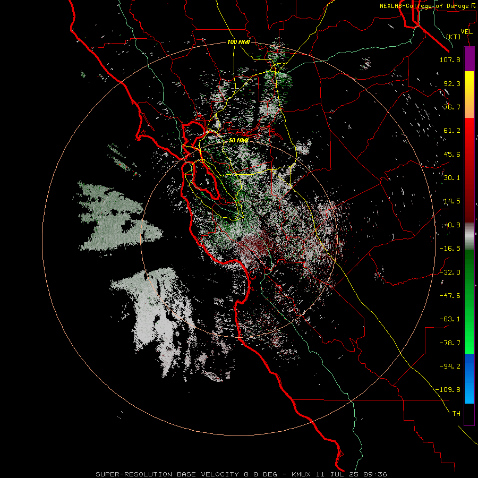Click the -47.6 velocity scale value
The width and height of the screenshot is (478, 478).
coord(450,296)
